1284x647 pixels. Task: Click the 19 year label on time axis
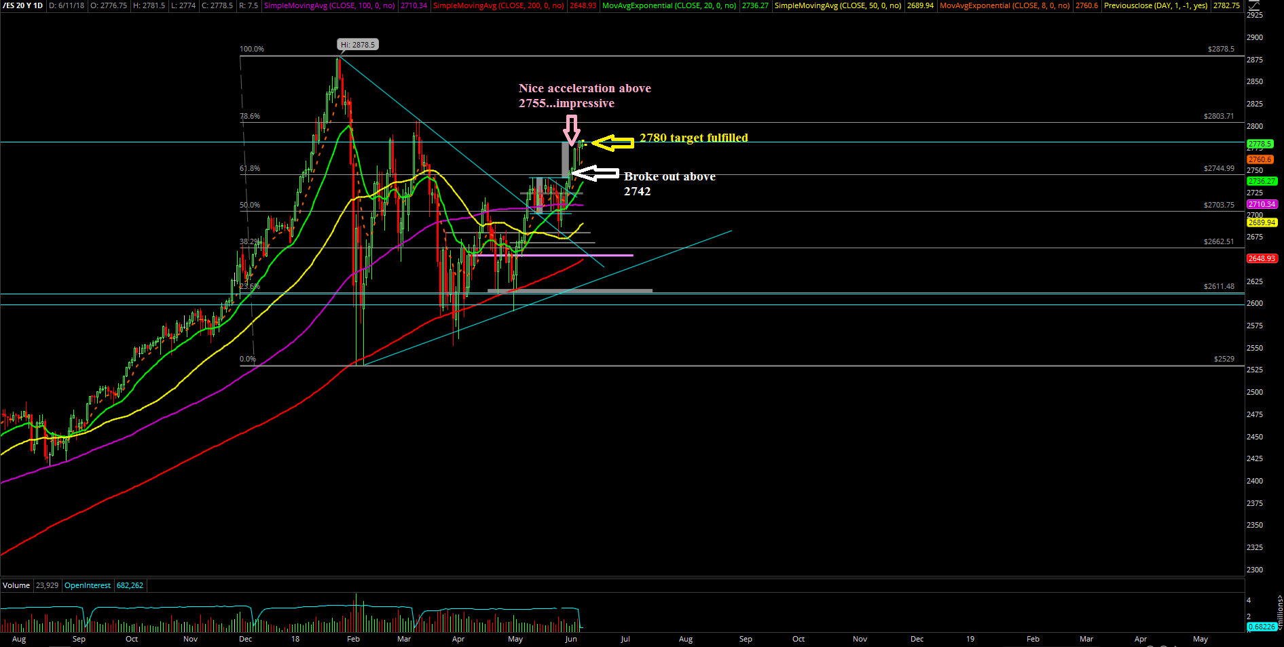click(970, 639)
